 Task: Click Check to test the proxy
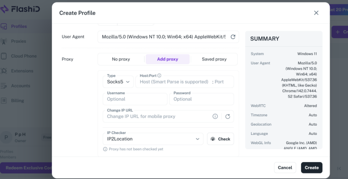tap(220, 139)
